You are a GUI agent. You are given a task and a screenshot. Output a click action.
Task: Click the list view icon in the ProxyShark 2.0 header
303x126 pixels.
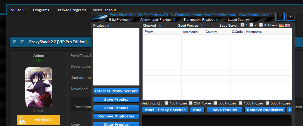coord(15,41)
